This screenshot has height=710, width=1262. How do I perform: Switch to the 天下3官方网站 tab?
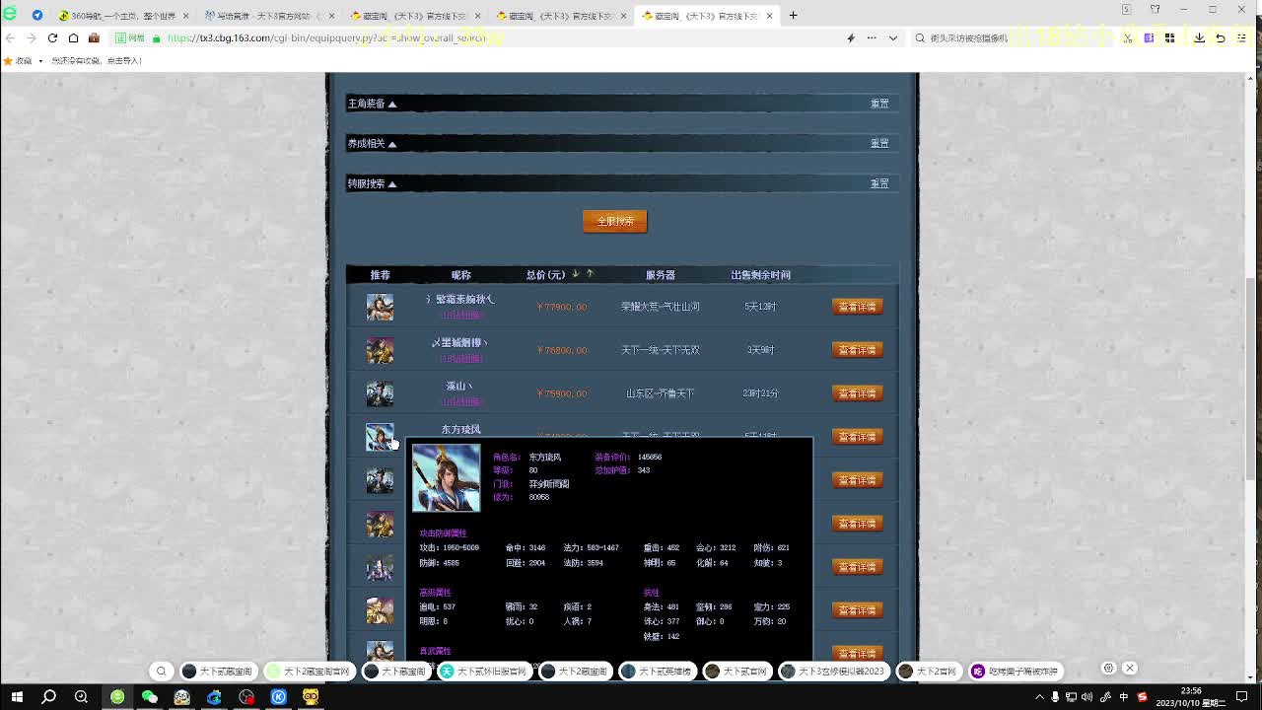[x=266, y=15]
